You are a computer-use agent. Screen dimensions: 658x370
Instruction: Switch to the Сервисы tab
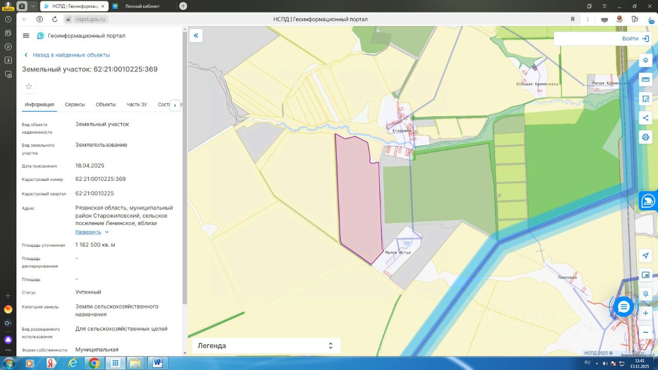pyautogui.click(x=75, y=105)
